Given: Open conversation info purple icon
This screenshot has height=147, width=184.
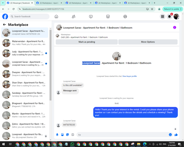Looking at the screenshot, I should click(x=174, y=28).
